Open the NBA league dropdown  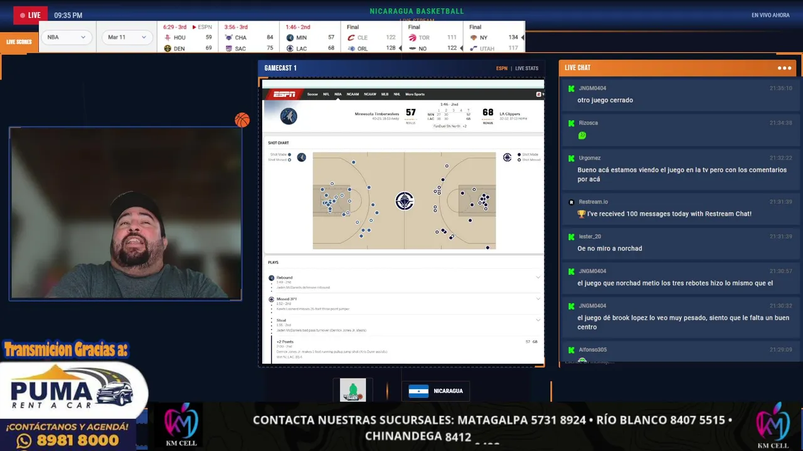(68, 37)
